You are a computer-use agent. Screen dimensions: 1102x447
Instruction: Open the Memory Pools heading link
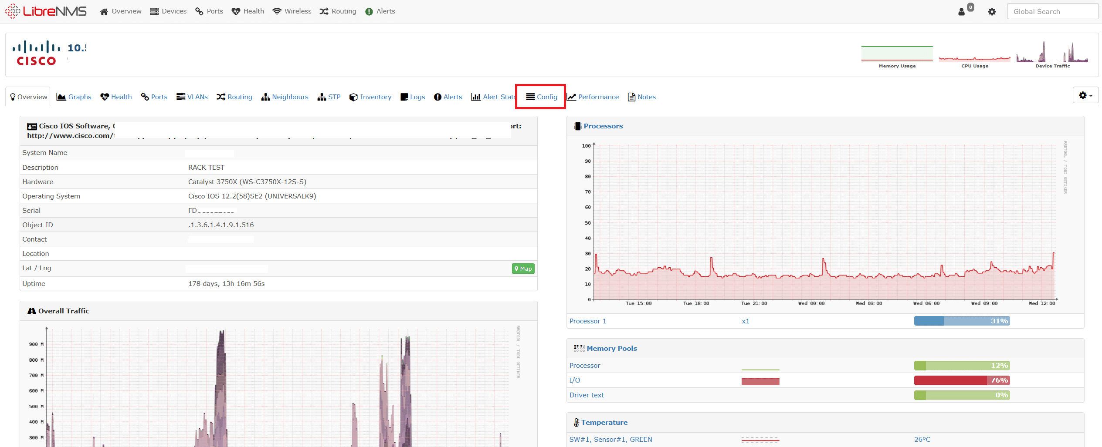[x=612, y=348]
